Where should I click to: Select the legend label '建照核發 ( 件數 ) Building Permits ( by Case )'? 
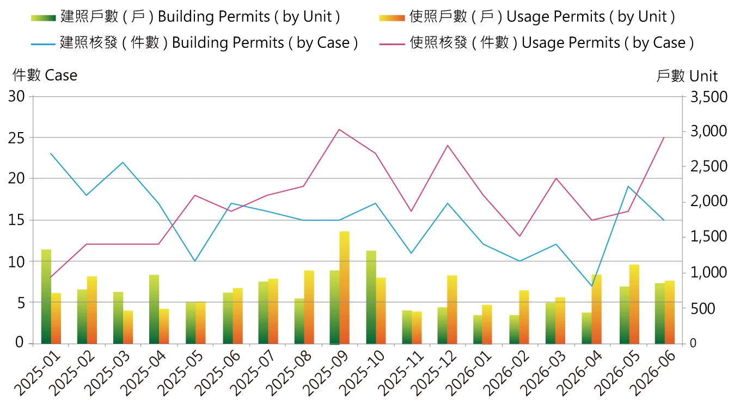tap(209, 42)
